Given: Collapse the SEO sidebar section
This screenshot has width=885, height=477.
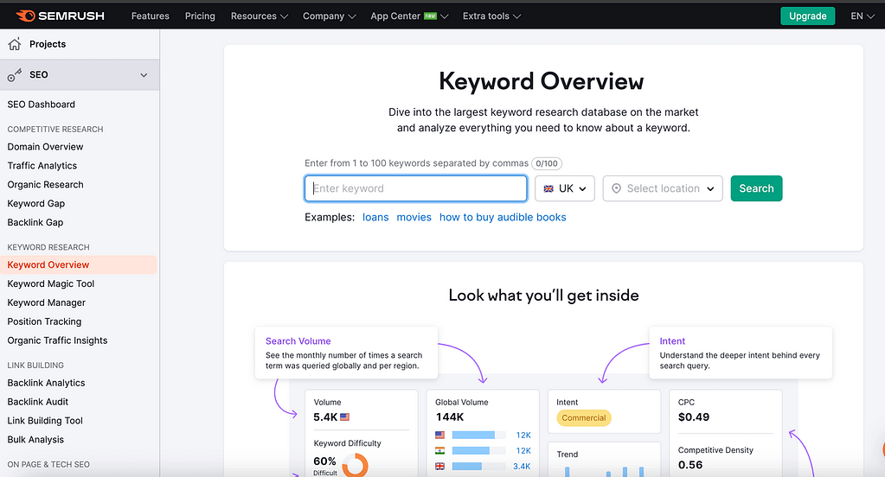Looking at the screenshot, I should [144, 75].
